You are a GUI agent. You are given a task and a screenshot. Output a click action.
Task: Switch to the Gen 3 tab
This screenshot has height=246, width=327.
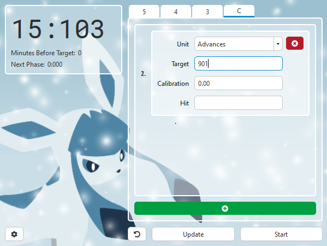(x=207, y=11)
